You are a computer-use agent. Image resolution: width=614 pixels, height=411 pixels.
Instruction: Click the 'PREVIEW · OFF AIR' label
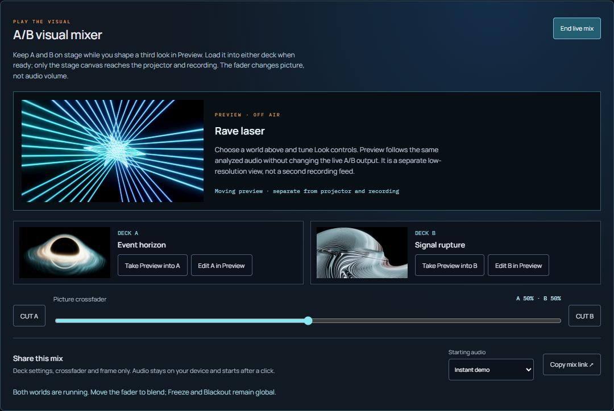[x=247, y=115]
